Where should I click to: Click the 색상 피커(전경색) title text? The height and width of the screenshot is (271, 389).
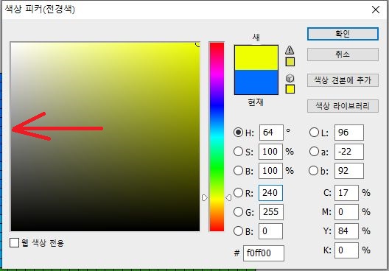pos(40,10)
